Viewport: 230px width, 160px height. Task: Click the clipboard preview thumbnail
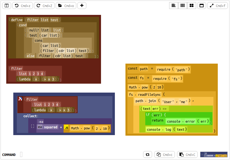tap(214, 155)
